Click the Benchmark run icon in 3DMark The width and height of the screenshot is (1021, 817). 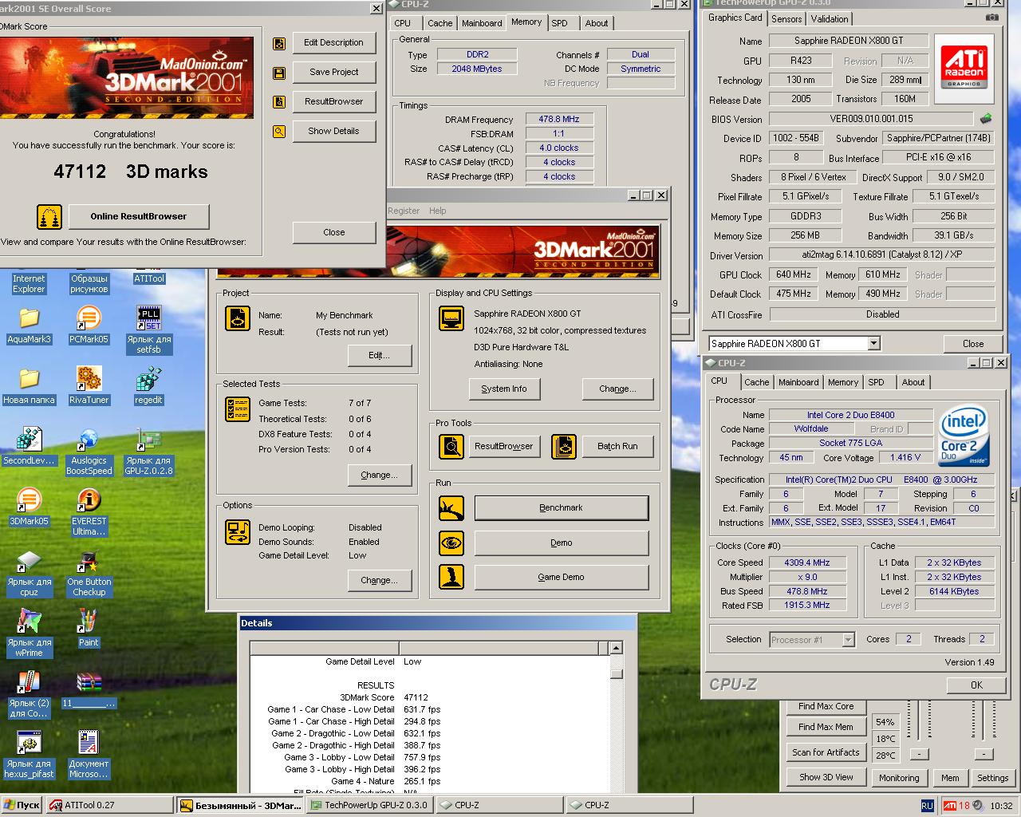point(452,508)
